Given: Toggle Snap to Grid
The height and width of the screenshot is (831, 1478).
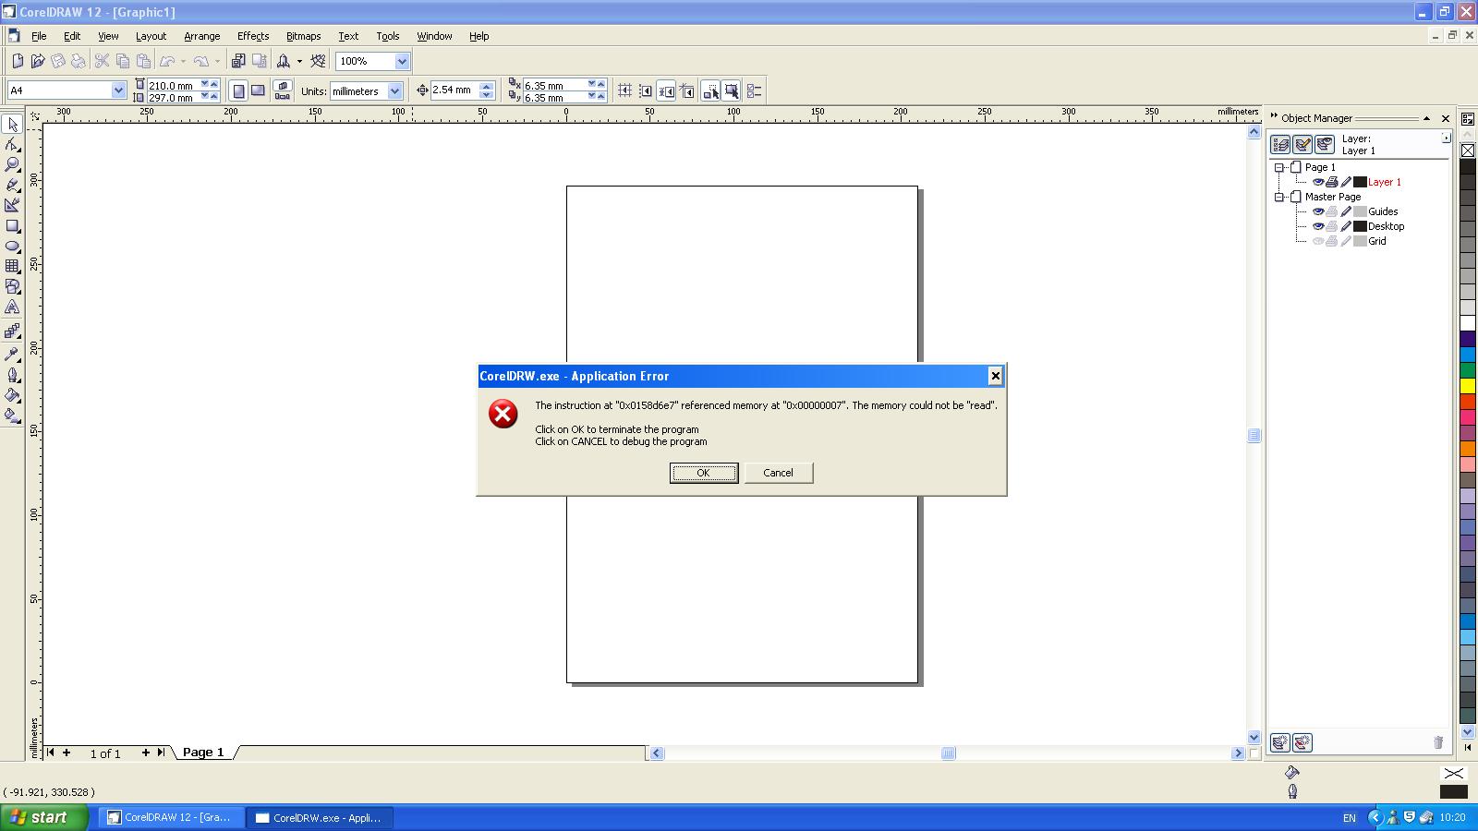Looking at the screenshot, I should click(x=625, y=90).
